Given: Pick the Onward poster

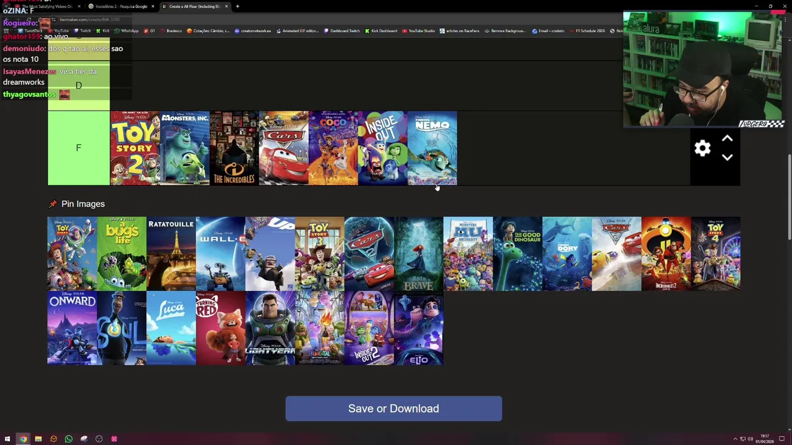Looking at the screenshot, I should pyautogui.click(x=72, y=328).
